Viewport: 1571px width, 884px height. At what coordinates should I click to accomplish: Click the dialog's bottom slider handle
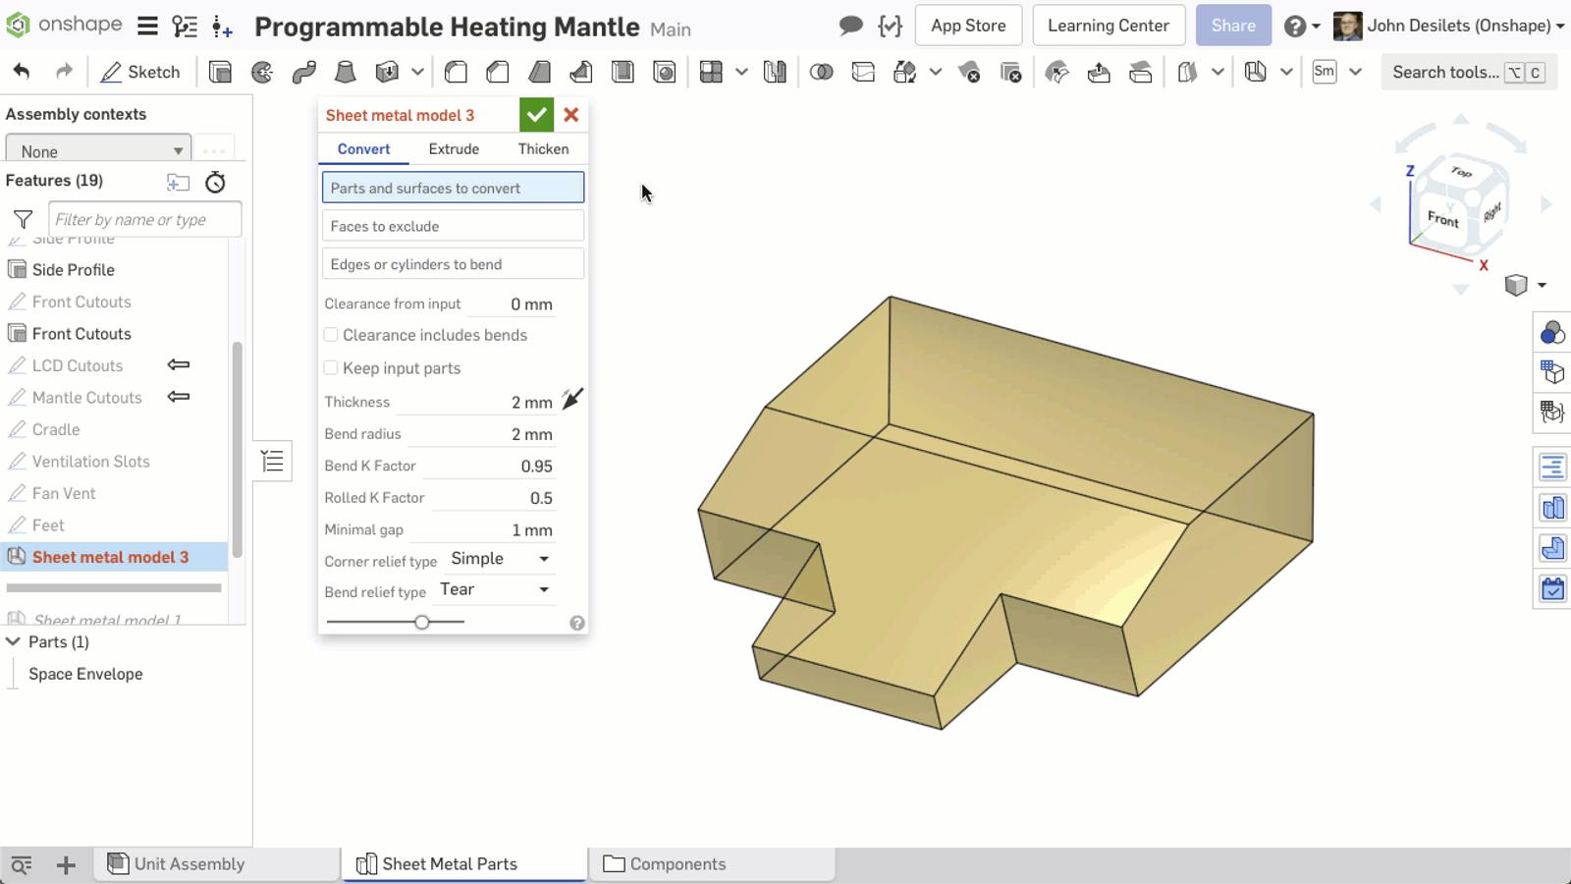(422, 622)
